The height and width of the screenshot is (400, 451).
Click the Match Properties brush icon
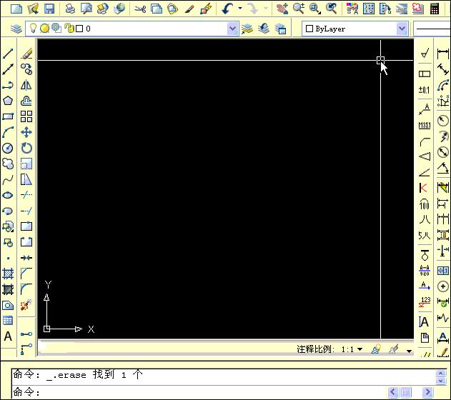(x=189, y=9)
